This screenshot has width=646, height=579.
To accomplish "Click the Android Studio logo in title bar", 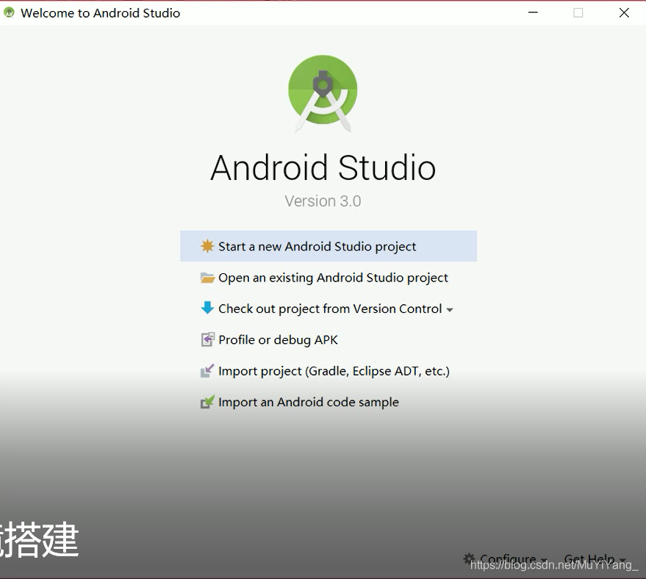I will [9, 12].
